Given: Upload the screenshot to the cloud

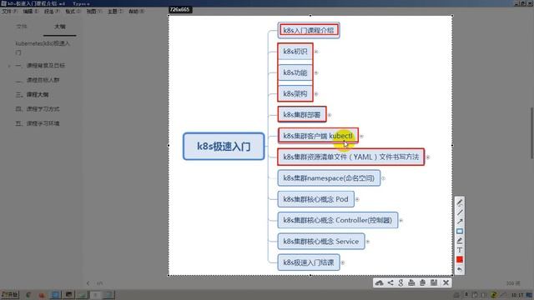Looking at the screenshot, I should (x=379, y=283).
